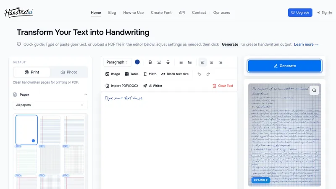Insert a bulleted list
The height and width of the screenshot is (189, 336).
(x=181, y=62)
